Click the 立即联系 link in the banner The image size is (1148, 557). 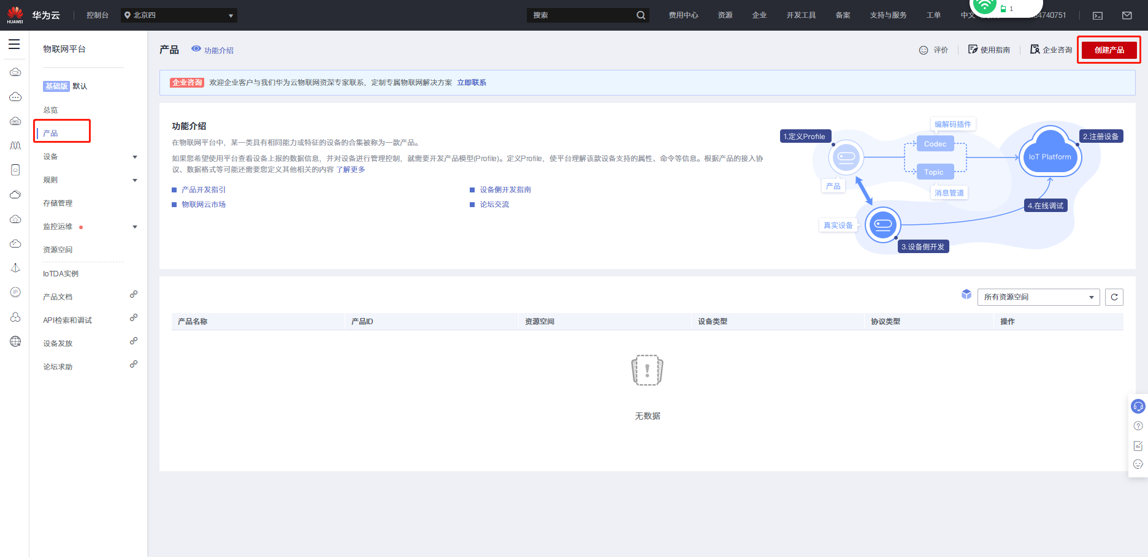[472, 83]
